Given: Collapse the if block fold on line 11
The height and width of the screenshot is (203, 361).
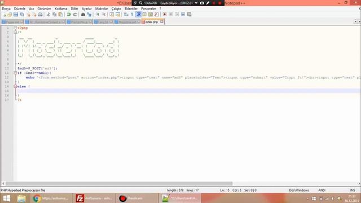Looking at the screenshot, I should (x=15, y=73).
